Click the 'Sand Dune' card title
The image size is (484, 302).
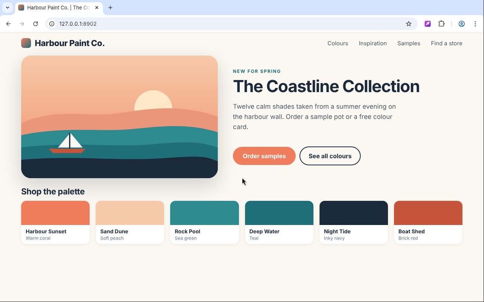point(114,231)
